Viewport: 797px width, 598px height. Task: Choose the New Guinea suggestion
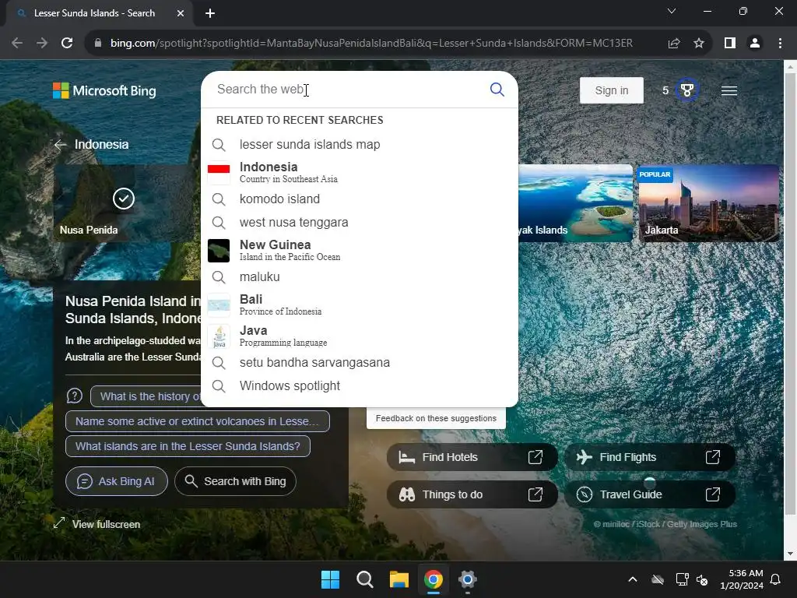tap(360, 250)
